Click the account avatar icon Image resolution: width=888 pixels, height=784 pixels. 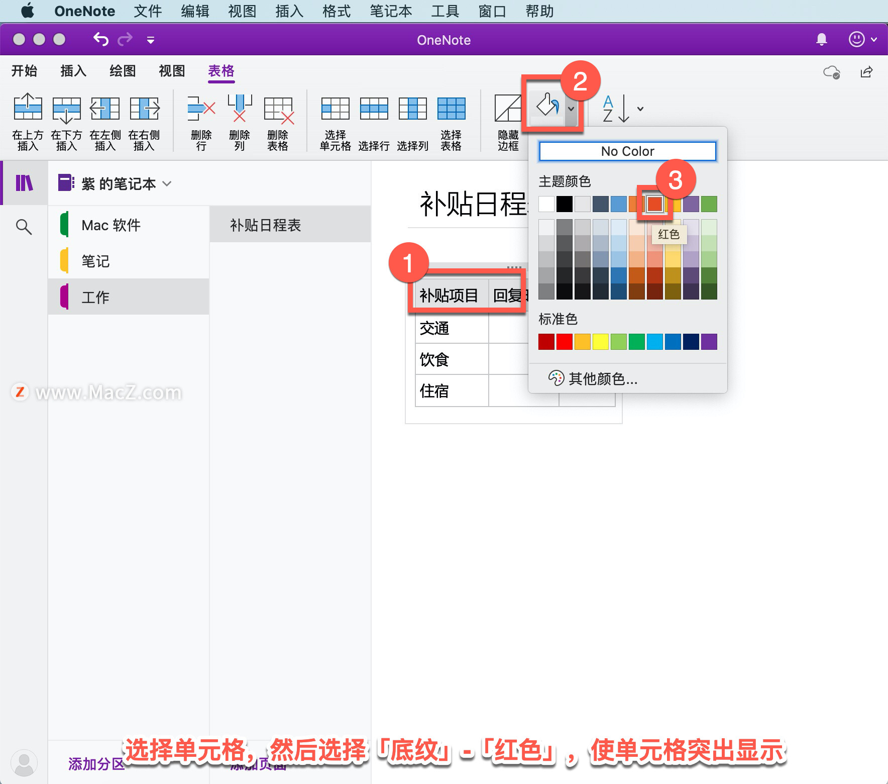(x=24, y=763)
